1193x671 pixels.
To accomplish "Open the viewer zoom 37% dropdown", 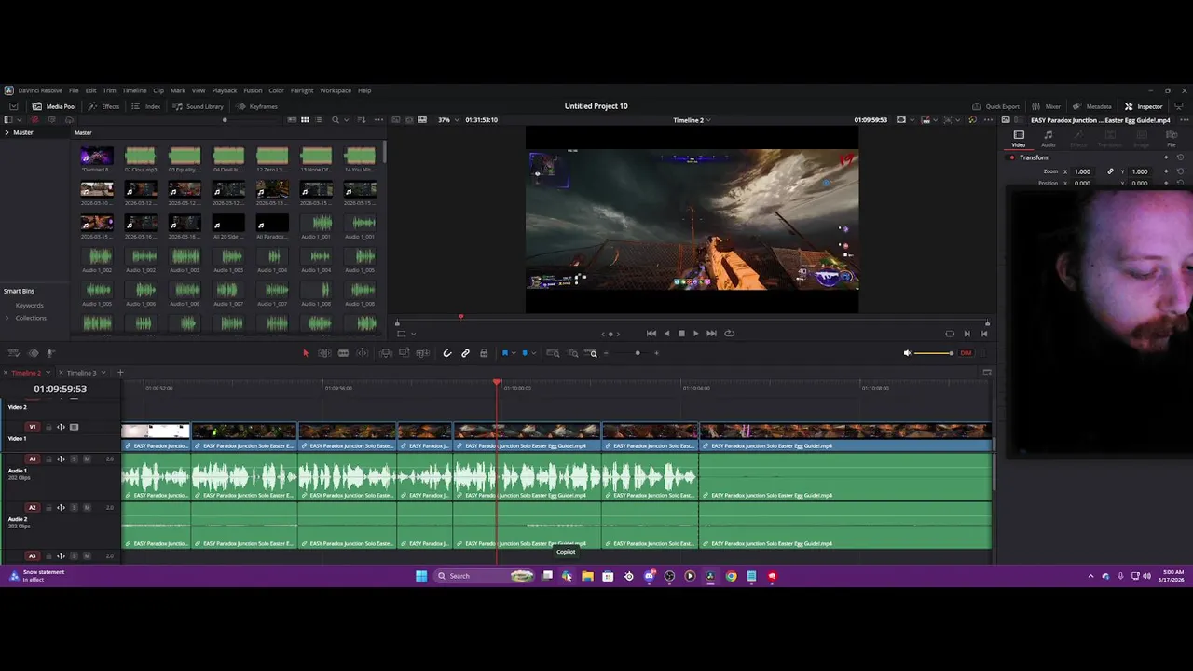I will point(448,120).
